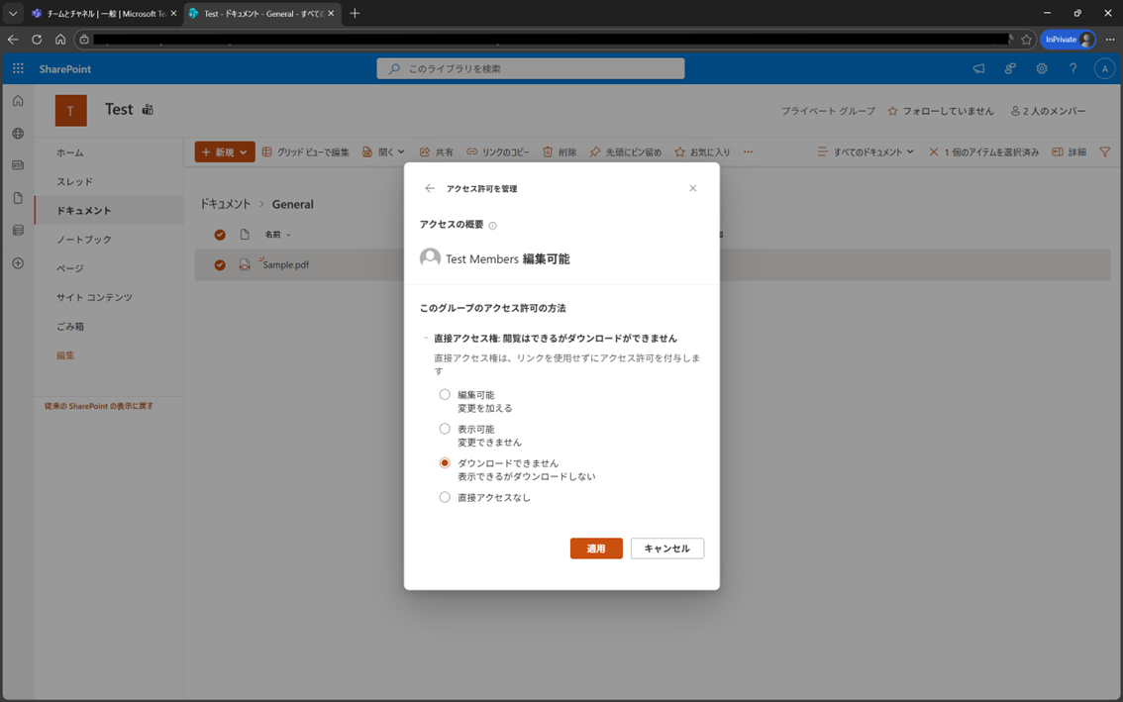Click the キャンセル button
Image resolution: width=1123 pixels, height=702 pixels.
coord(666,548)
